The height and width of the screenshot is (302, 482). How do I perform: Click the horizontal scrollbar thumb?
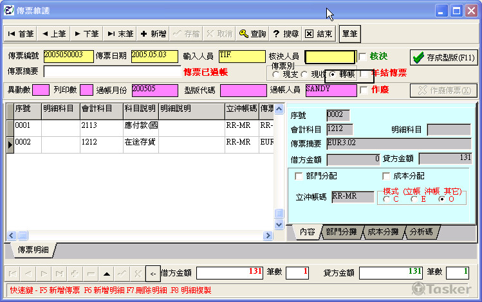click(23, 235)
